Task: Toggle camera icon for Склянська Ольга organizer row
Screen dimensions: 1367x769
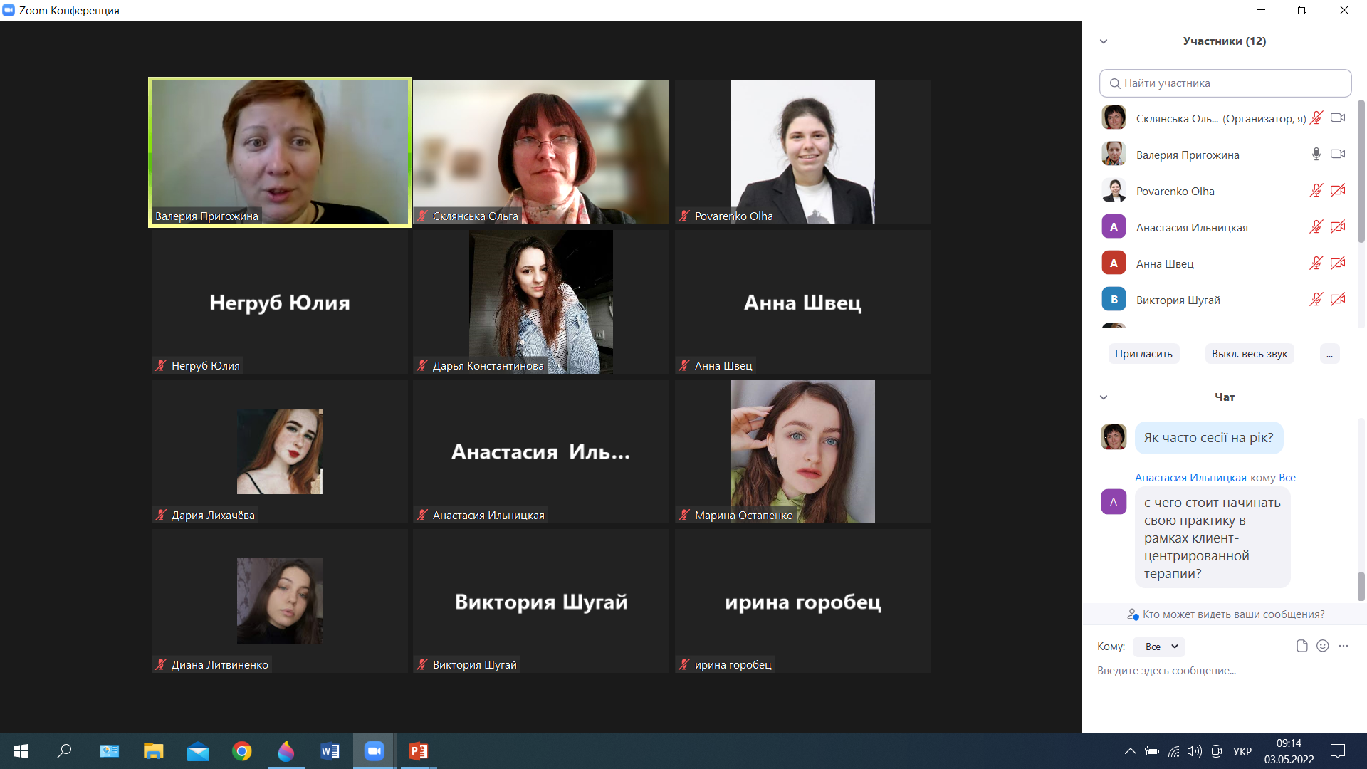Action: click(1338, 118)
